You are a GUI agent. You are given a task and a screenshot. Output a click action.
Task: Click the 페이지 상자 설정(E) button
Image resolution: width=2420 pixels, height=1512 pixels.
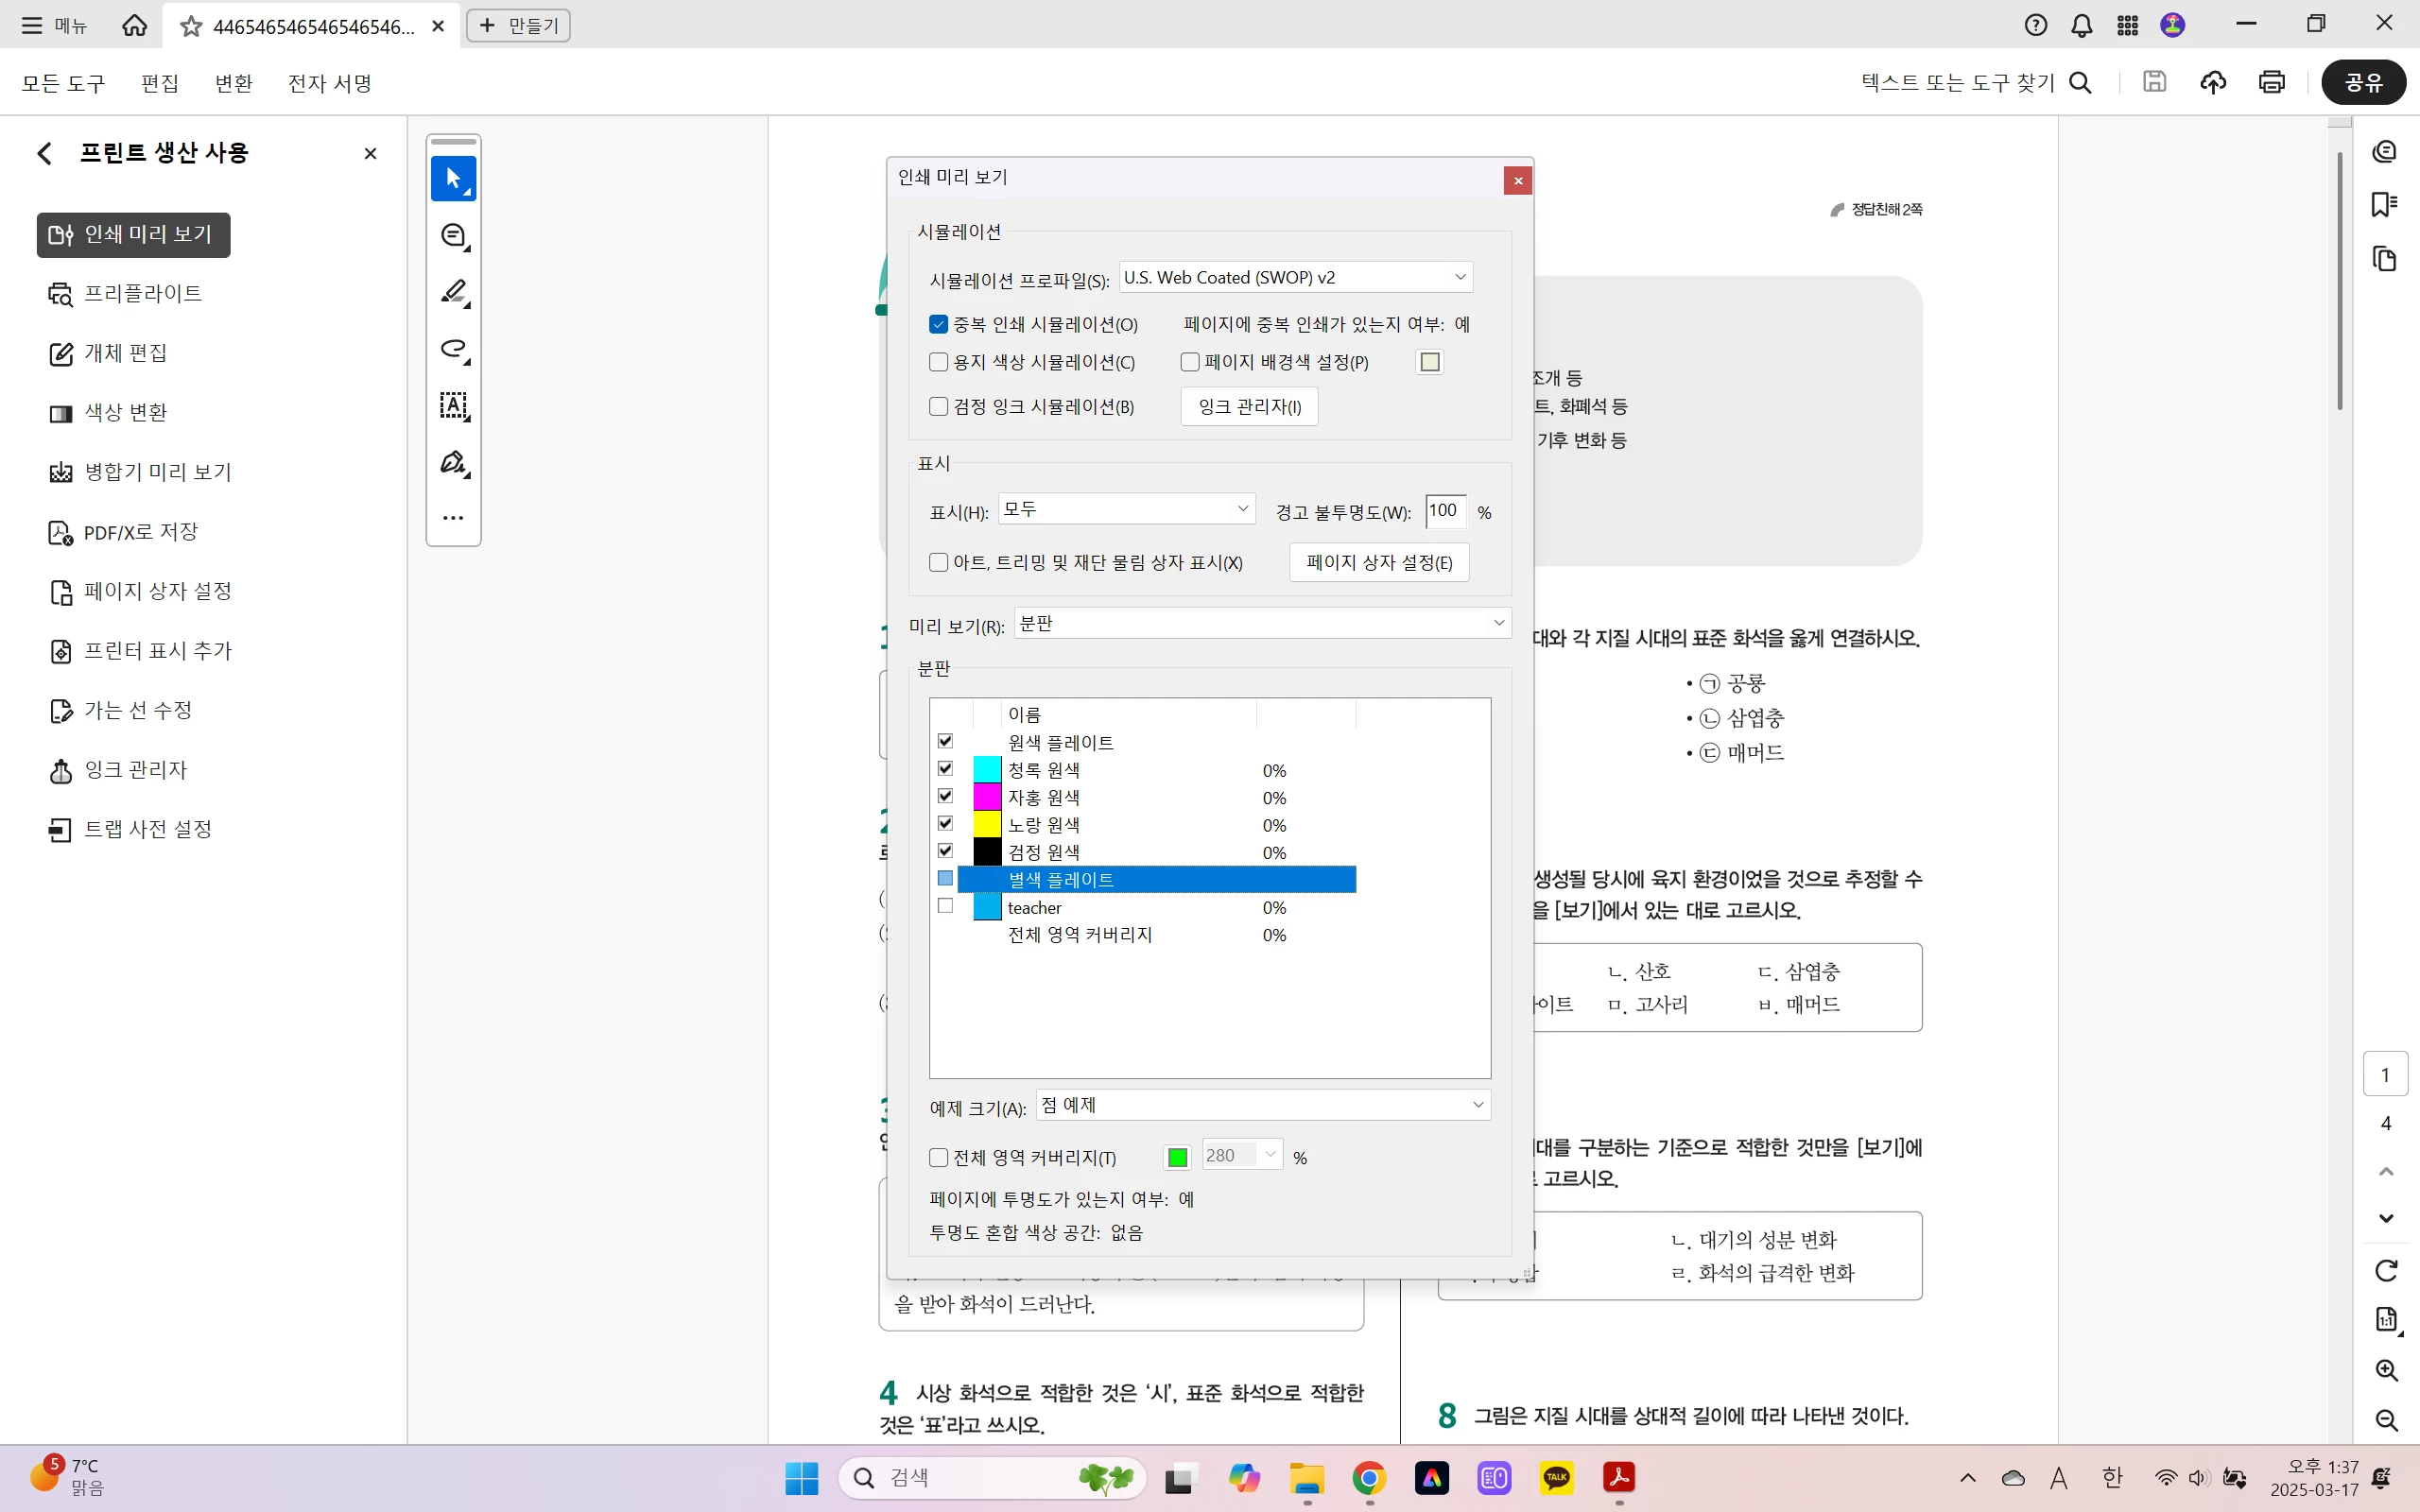pyautogui.click(x=1378, y=562)
